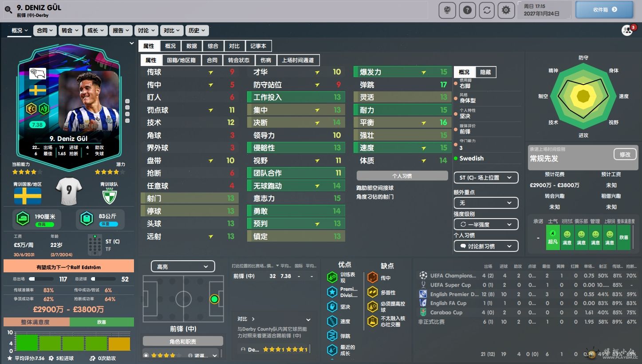This screenshot has height=364, width=642.
Task: Open the ST (C)-场上位置 dropdown
Action: tap(486, 178)
